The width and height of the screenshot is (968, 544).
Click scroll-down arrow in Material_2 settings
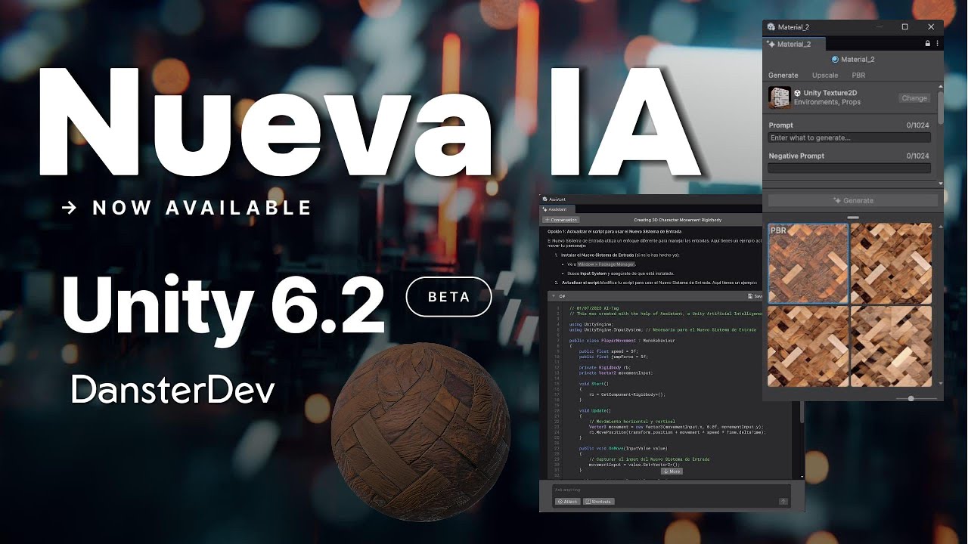click(941, 183)
